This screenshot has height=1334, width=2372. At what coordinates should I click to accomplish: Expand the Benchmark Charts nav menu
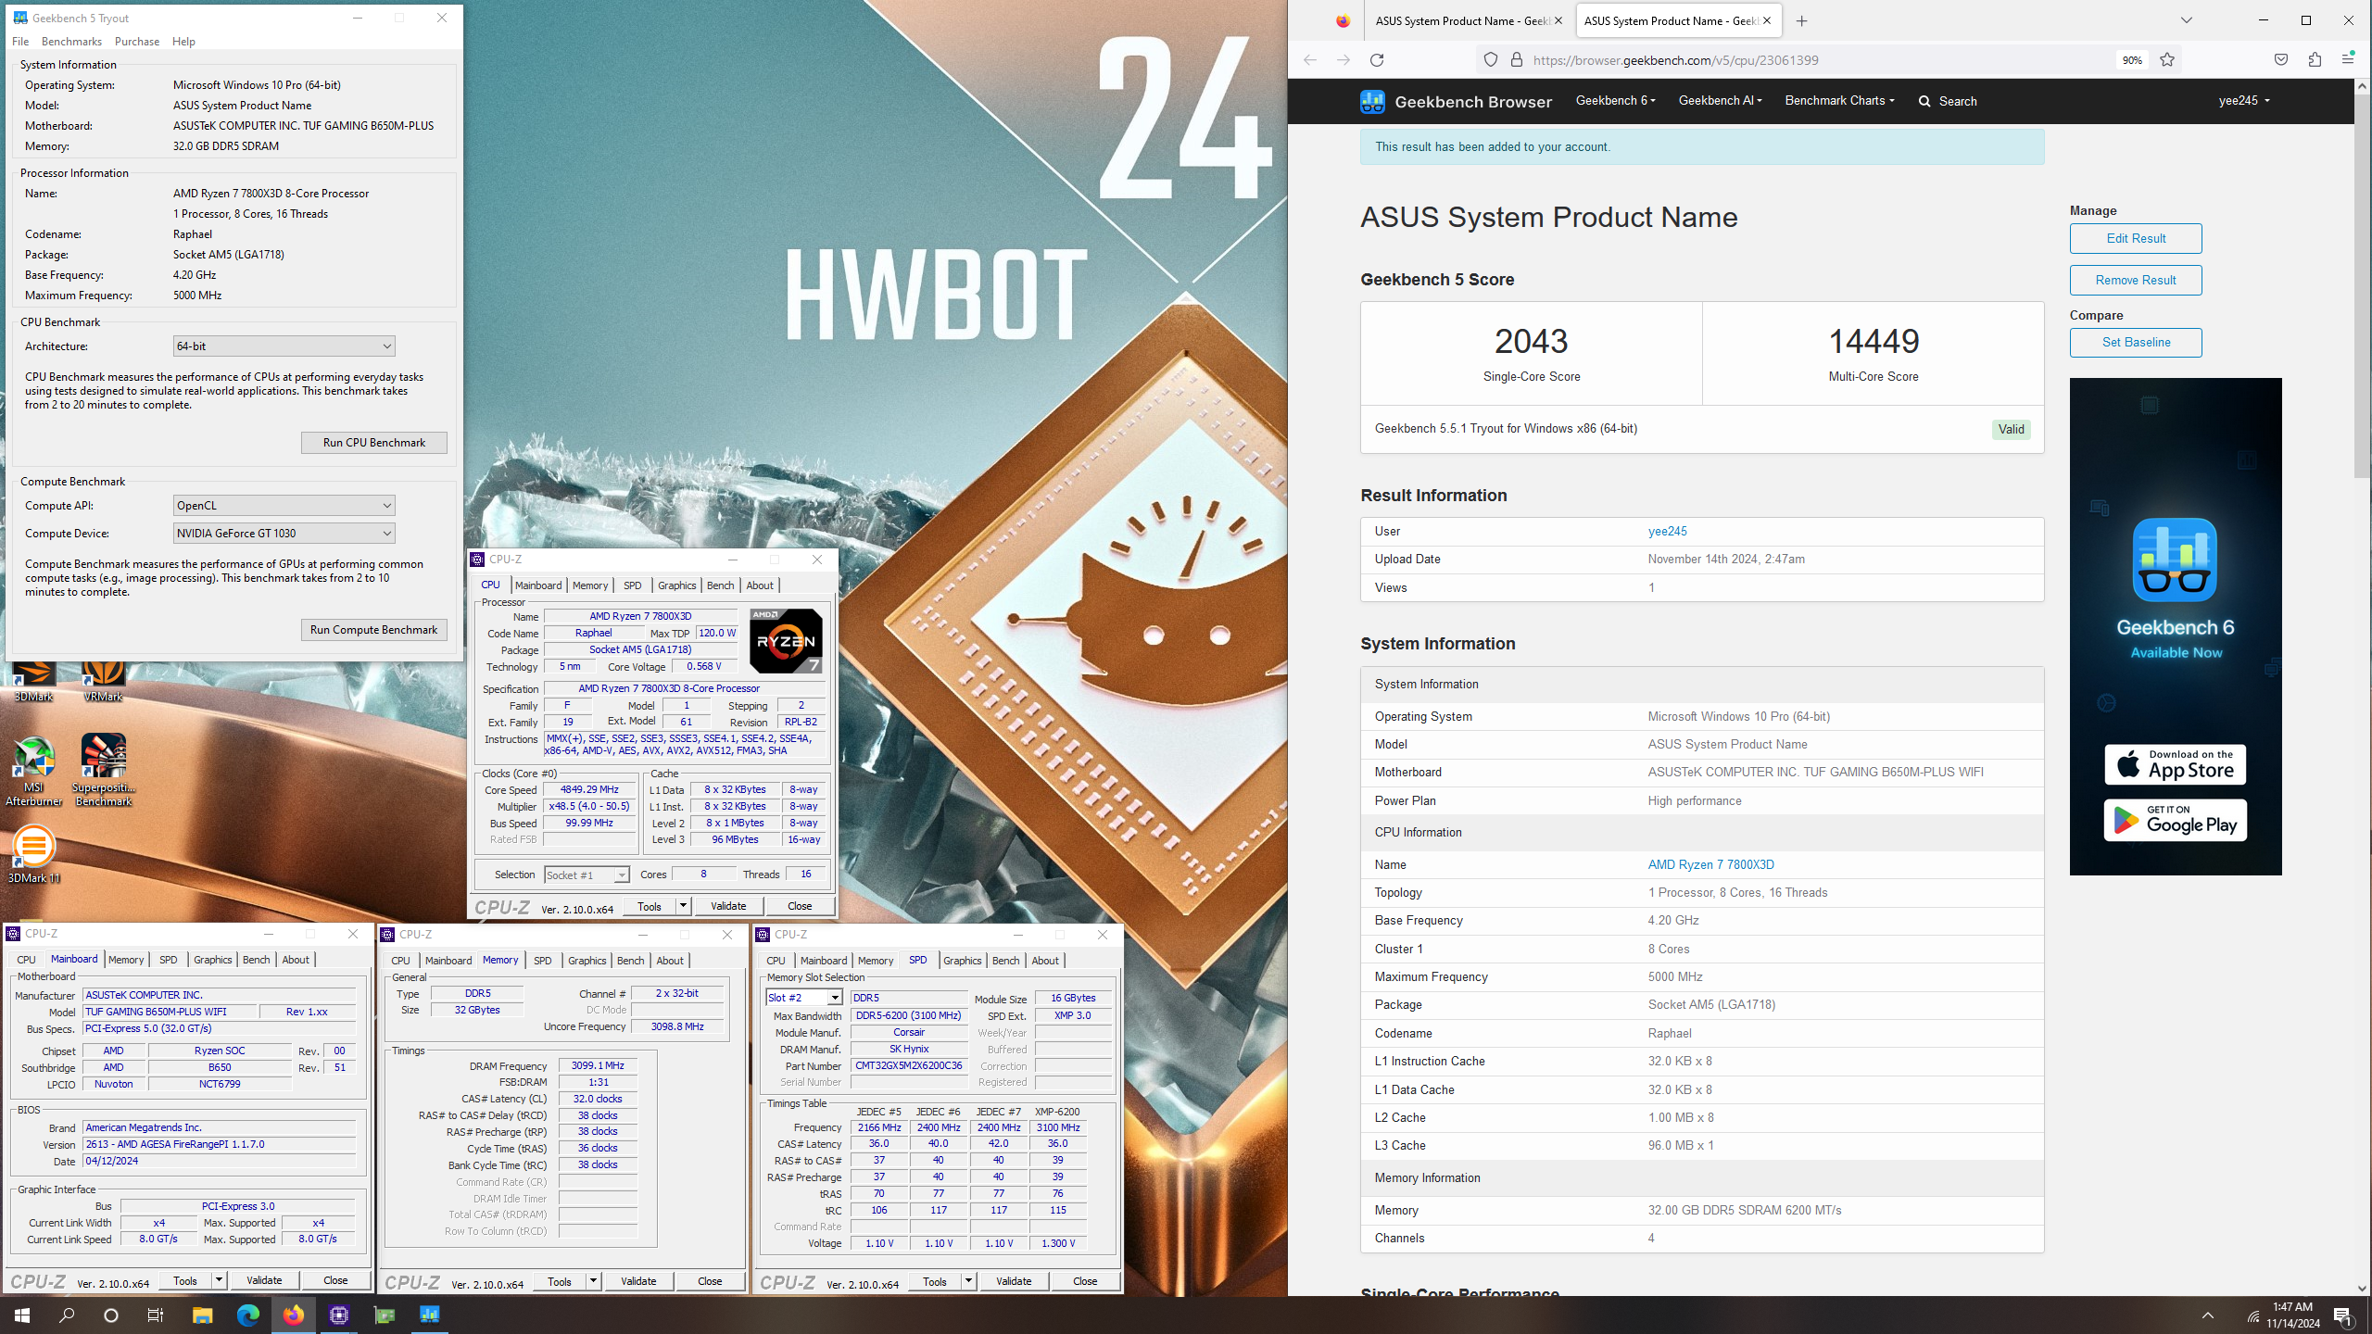pos(1839,100)
